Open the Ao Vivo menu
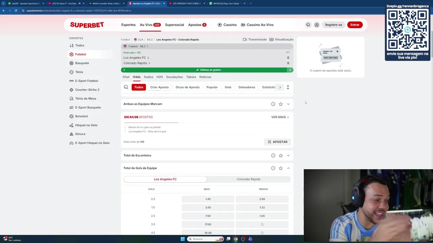Screen dimensions: 433x243 [150, 25]
